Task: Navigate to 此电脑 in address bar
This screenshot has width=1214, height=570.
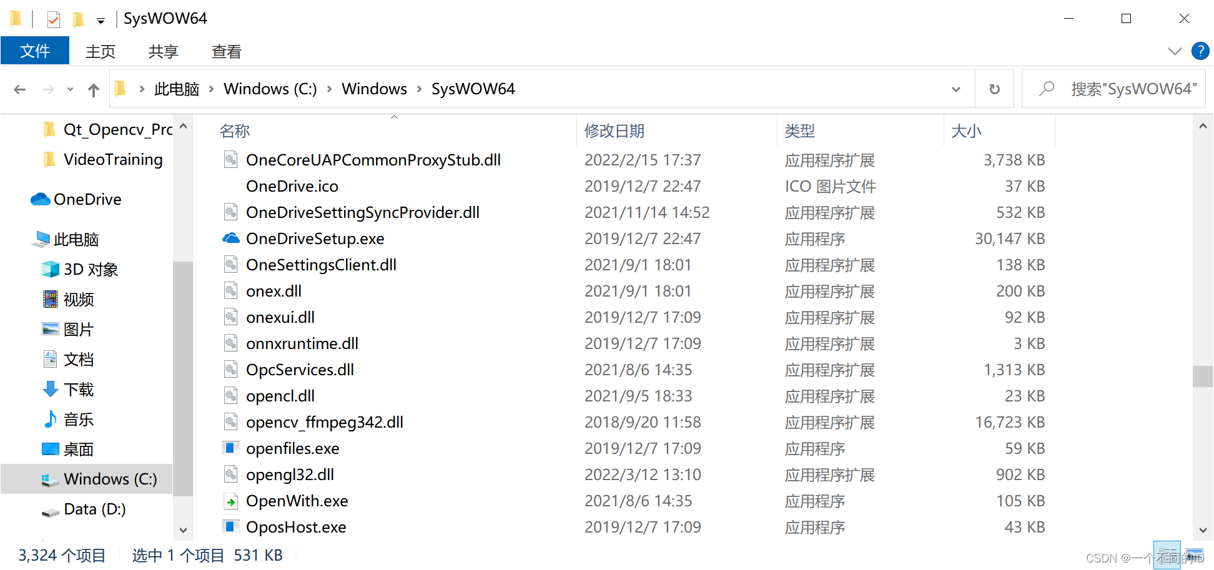Action: click(177, 89)
